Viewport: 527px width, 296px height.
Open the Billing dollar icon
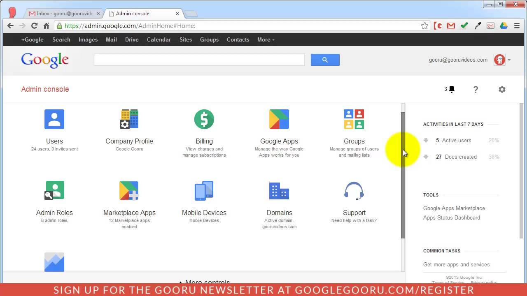pos(204,119)
